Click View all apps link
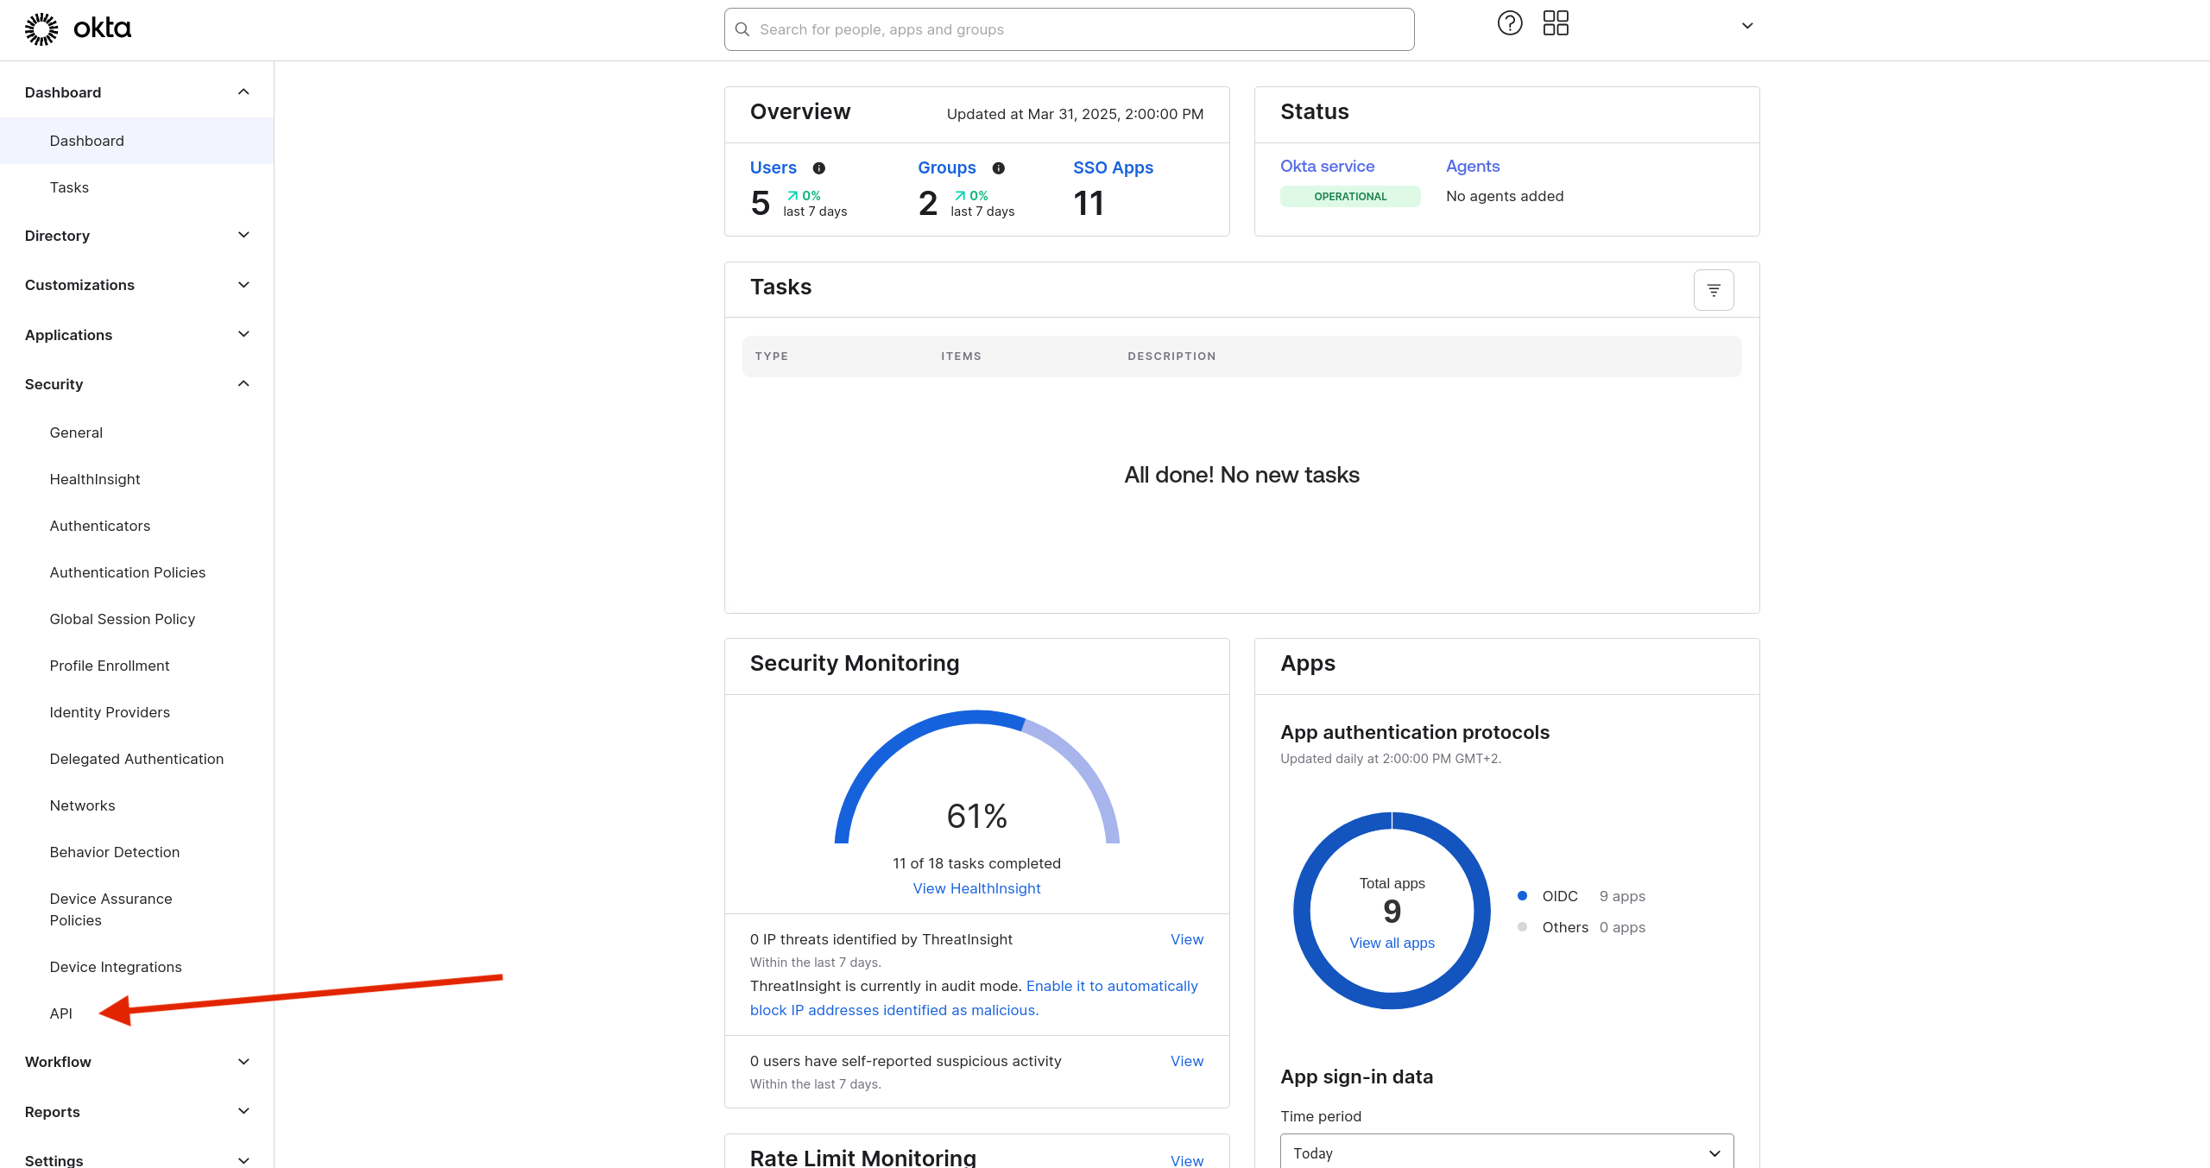 [1392, 943]
